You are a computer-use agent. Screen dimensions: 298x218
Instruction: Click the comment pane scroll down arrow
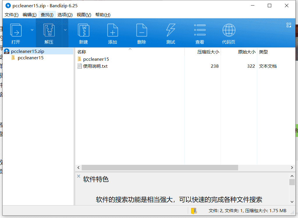pyautogui.click(x=292, y=202)
